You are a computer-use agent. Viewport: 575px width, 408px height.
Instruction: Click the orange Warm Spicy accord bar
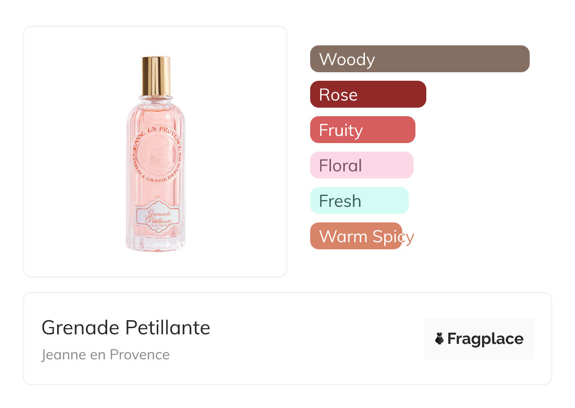pos(356,236)
